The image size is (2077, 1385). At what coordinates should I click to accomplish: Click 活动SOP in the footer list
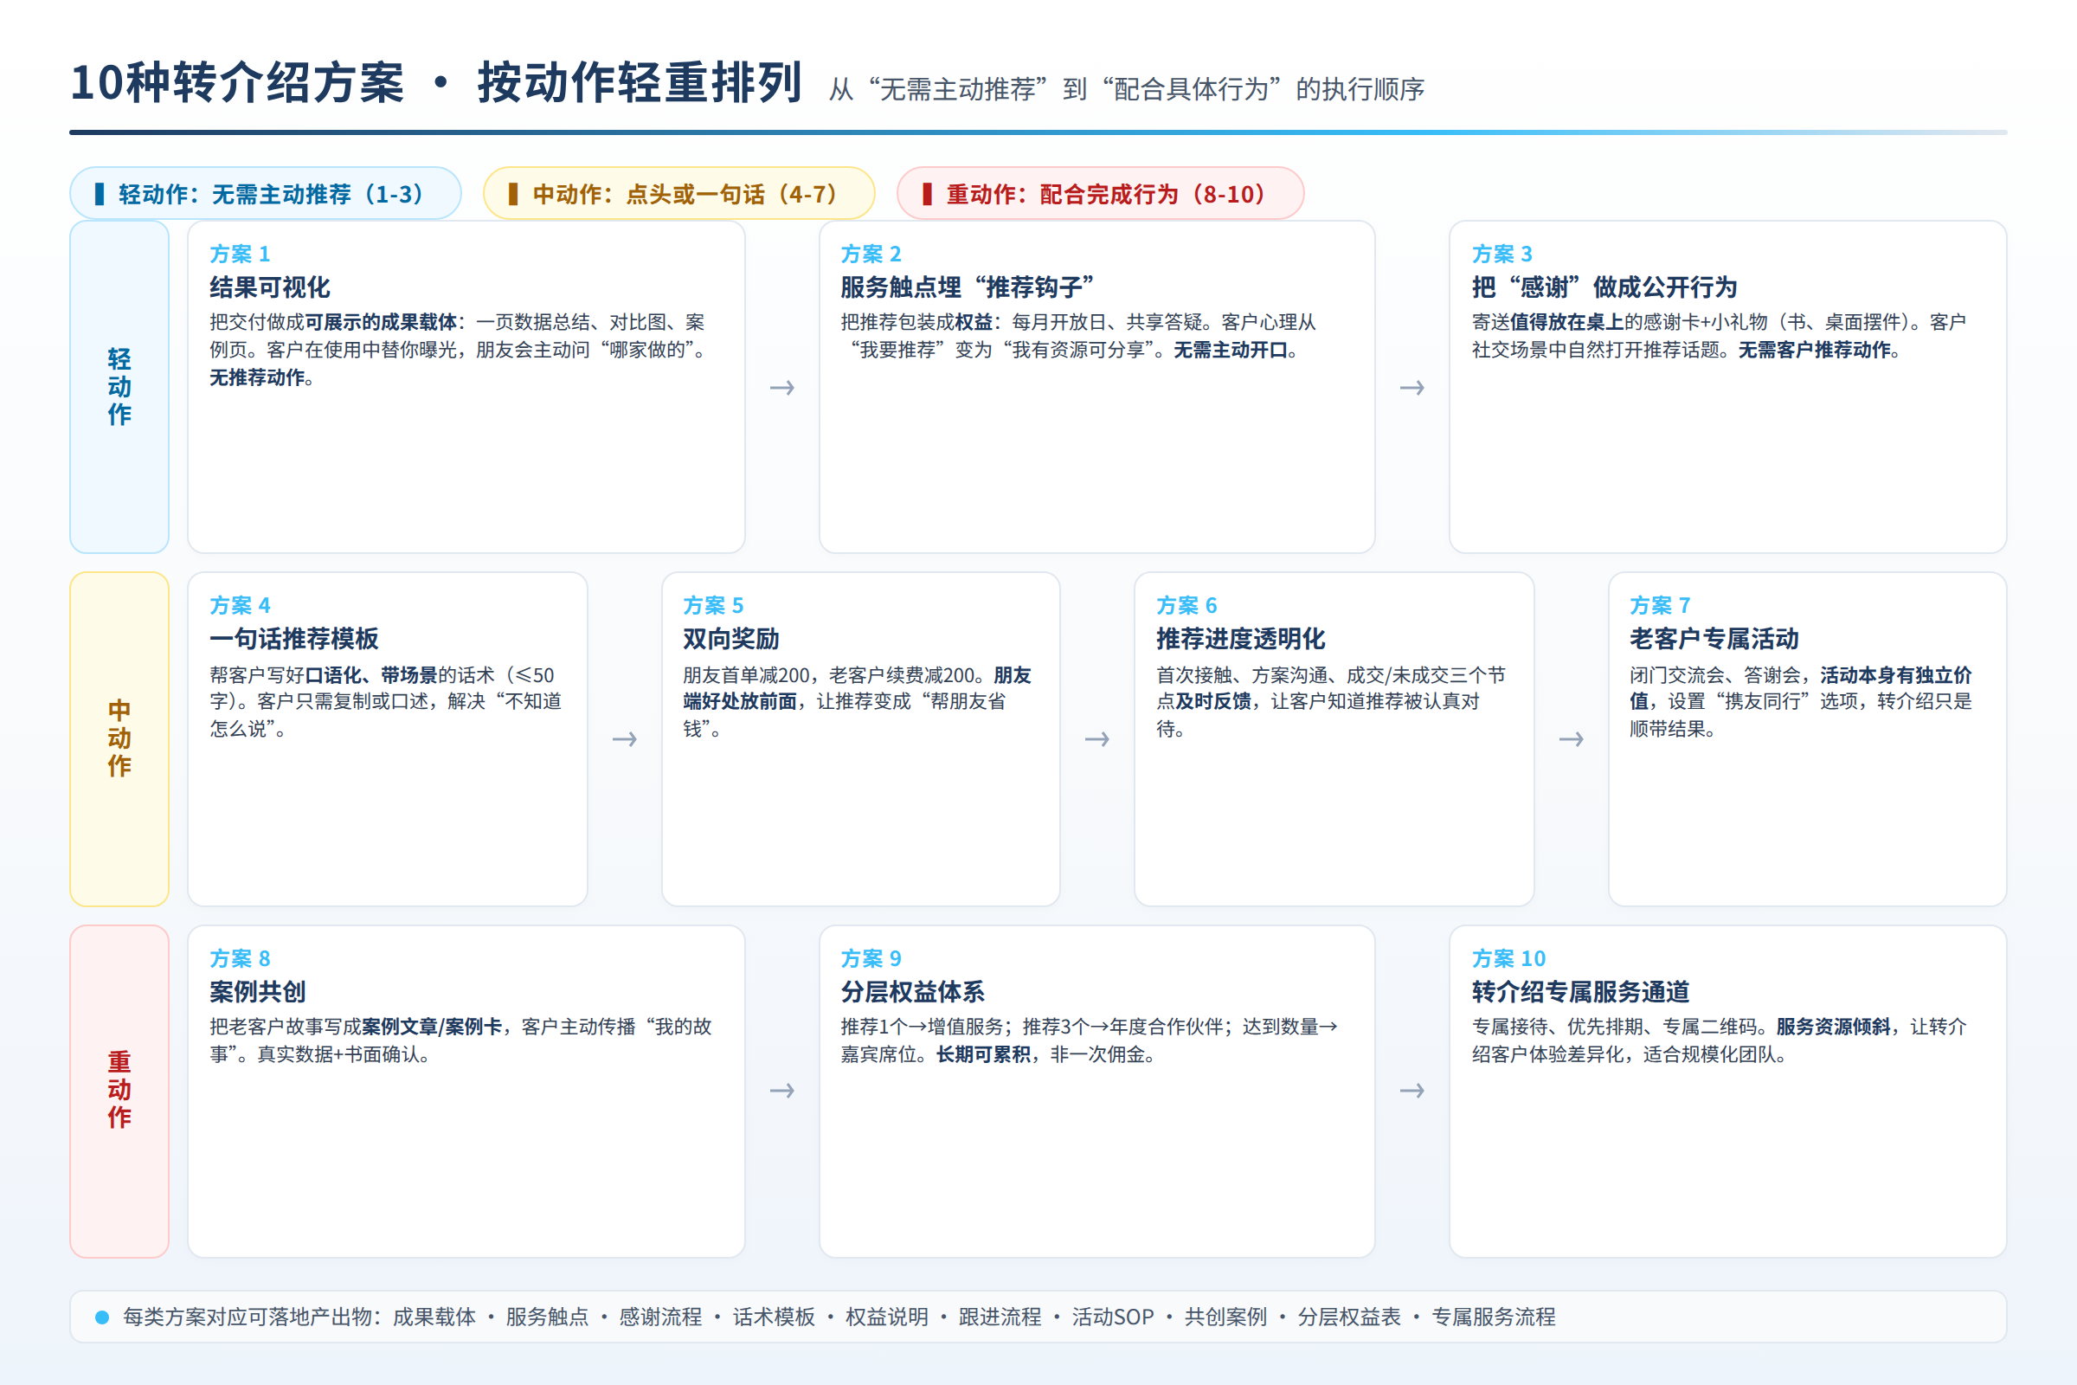pos(1113,1317)
